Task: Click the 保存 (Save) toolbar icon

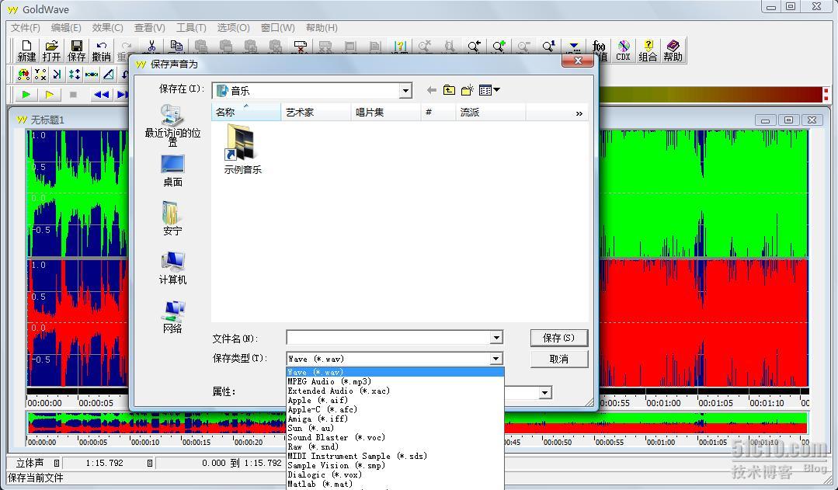Action: [76, 50]
